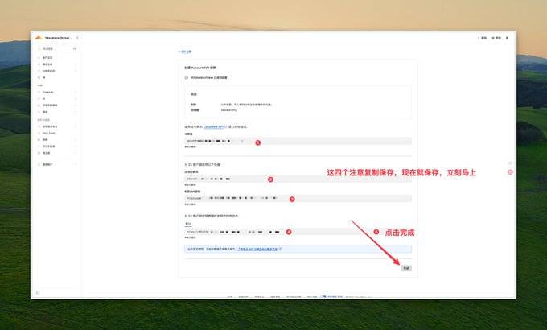Open the Cloudflare API documentation link
The height and width of the screenshot is (330, 547).
(209, 126)
